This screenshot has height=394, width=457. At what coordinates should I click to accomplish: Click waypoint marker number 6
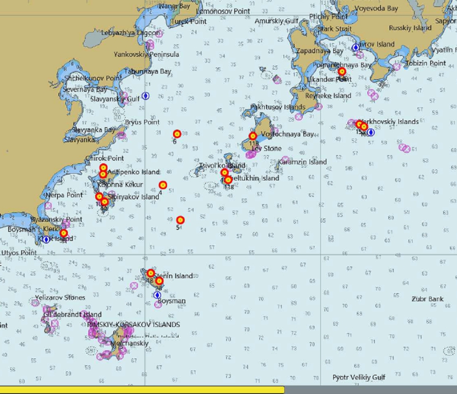click(177, 134)
